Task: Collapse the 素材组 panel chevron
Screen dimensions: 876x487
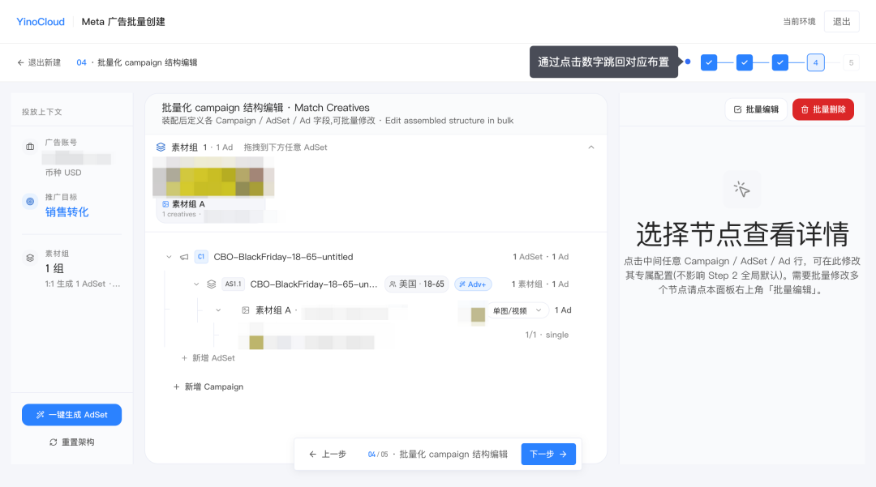Action: click(591, 147)
